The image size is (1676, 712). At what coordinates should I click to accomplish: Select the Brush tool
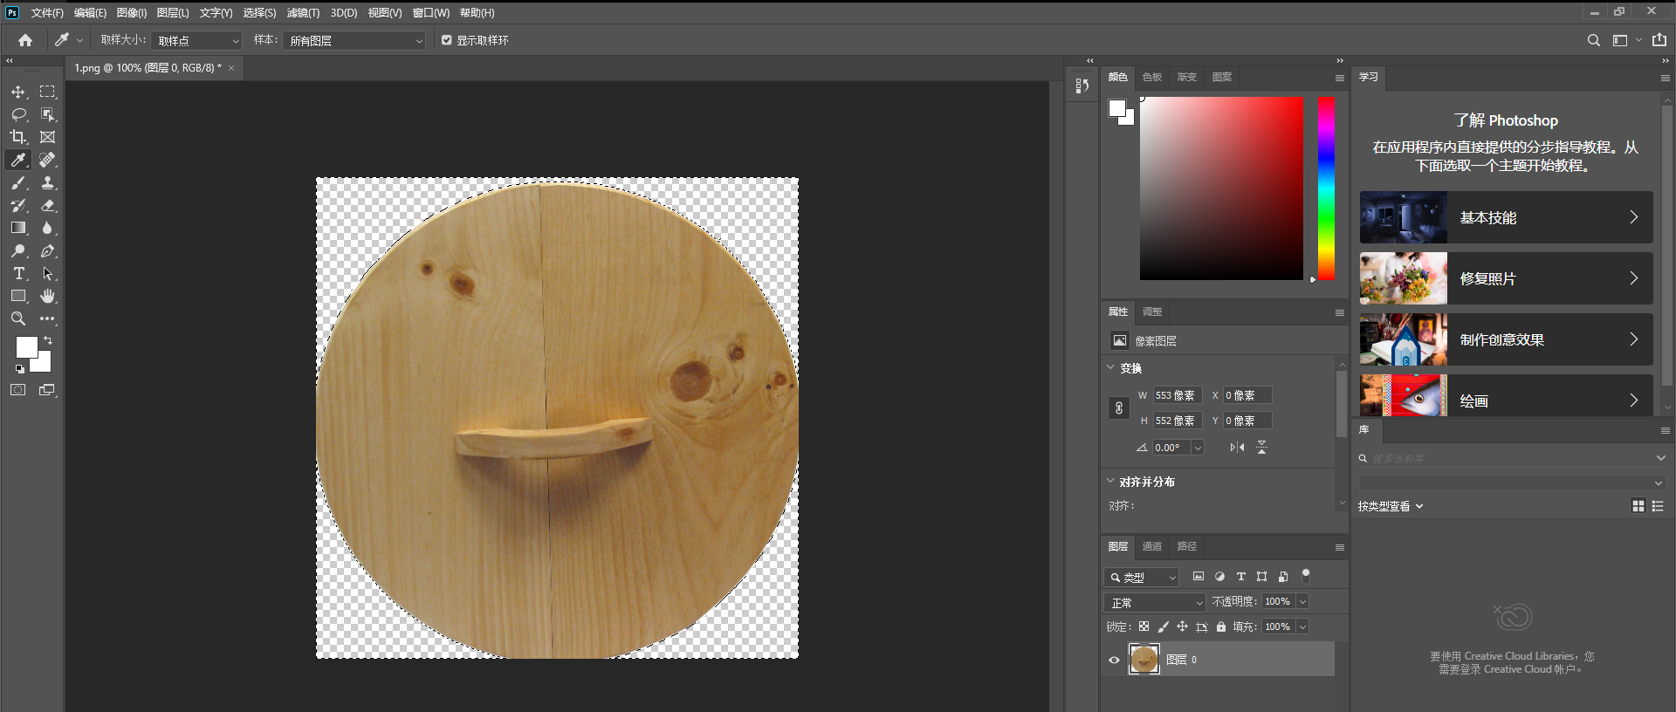tap(18, 182)
